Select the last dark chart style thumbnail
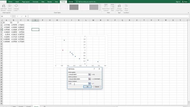Image resolution: width=190 pixels, height=107 pixels. click(94, 7)
